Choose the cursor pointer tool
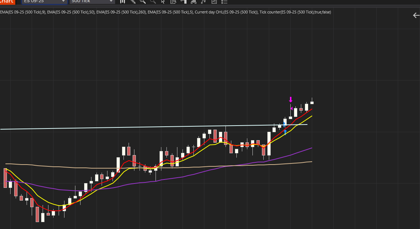Viewport: 420px width, 229px height. click(163, 1)
